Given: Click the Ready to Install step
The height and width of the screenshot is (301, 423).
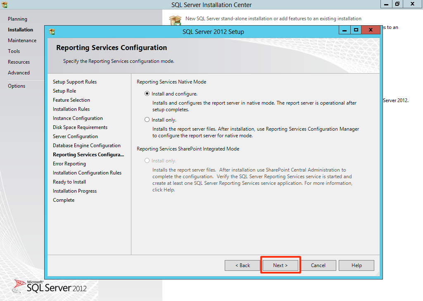Looking at the screenshot, I should tap(69, 182).
